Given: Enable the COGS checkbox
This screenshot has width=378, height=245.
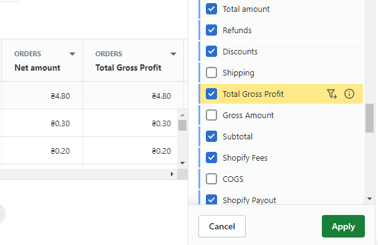Looking at the screenshot, I should click(x=211, y=179).
